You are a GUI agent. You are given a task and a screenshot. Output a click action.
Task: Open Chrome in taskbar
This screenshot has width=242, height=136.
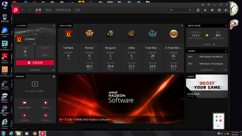tap(35, 133)
